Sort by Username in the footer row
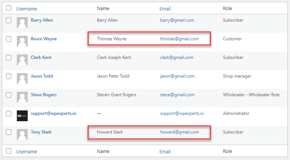This screenshot has height=160, width=290. pos(27,151)
